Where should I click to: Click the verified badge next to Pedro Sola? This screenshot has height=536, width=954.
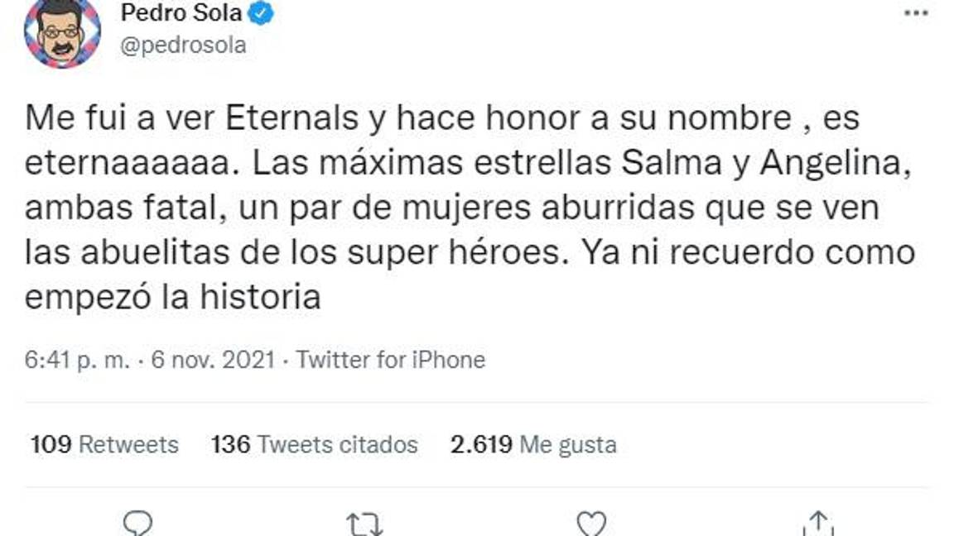(261, 12)
